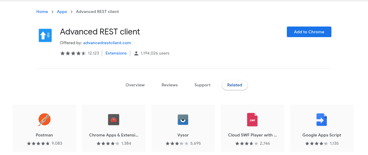Image resolution: width=368 pixels, height=155 pixels.
Task: Navigate to Home in breadcrumb
Action: [x=42, y=11]
